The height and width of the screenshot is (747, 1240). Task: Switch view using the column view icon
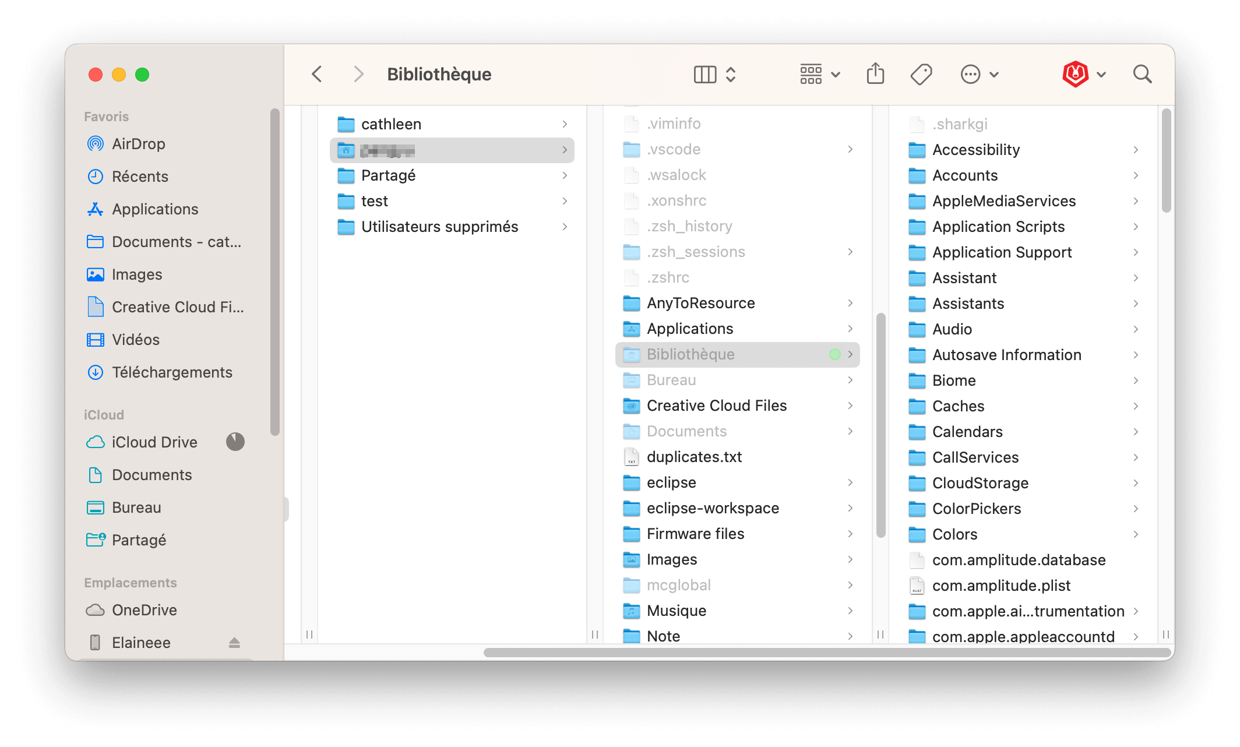(x=705, y=75)
